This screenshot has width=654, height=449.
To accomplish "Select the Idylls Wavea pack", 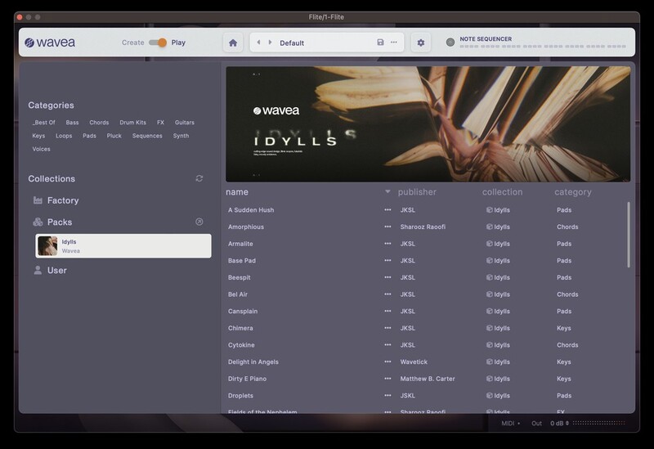I will [123, 246].
